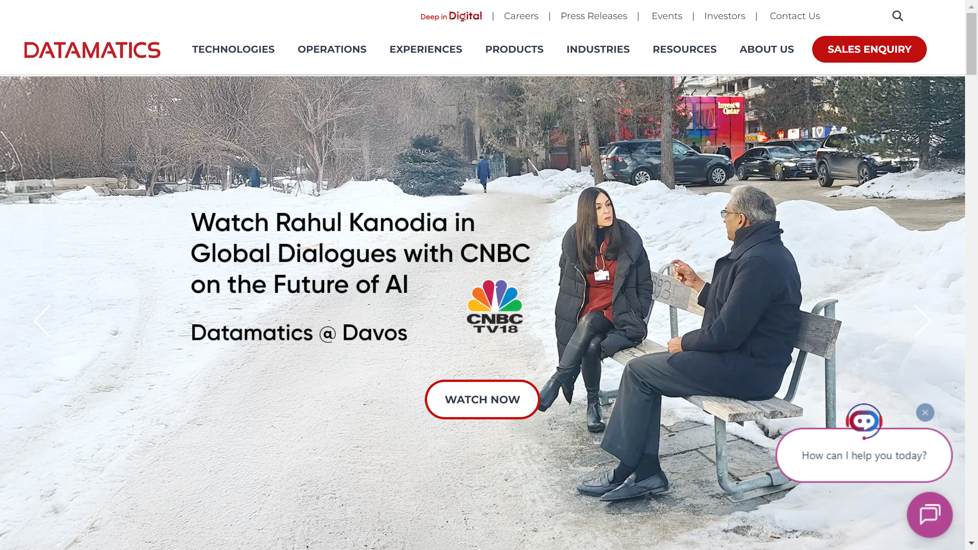Open the purple chat widget button
The image size is (978, 550).
tap(929, 514)
